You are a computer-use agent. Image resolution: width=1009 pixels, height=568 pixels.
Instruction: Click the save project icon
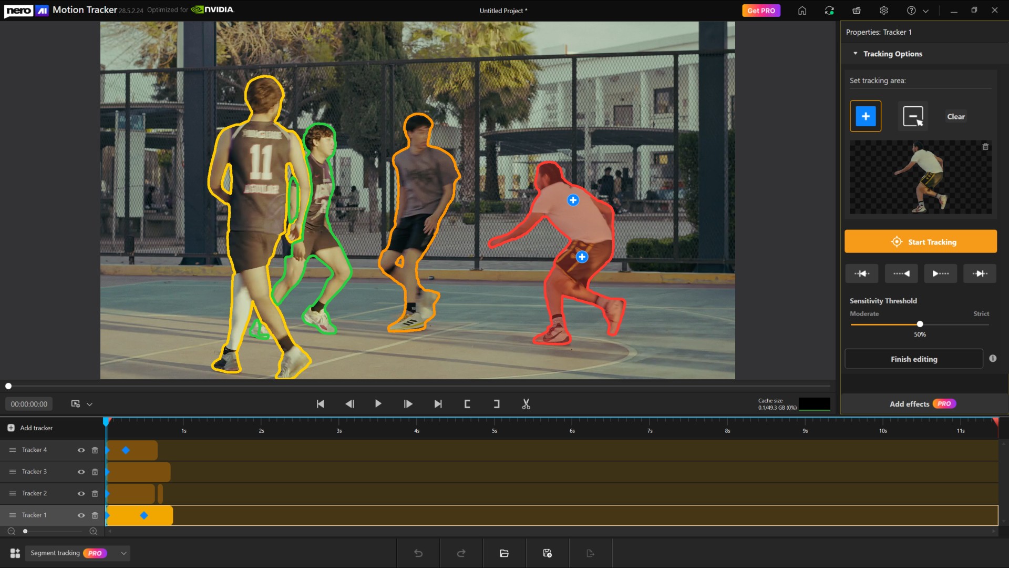(547, 553)
